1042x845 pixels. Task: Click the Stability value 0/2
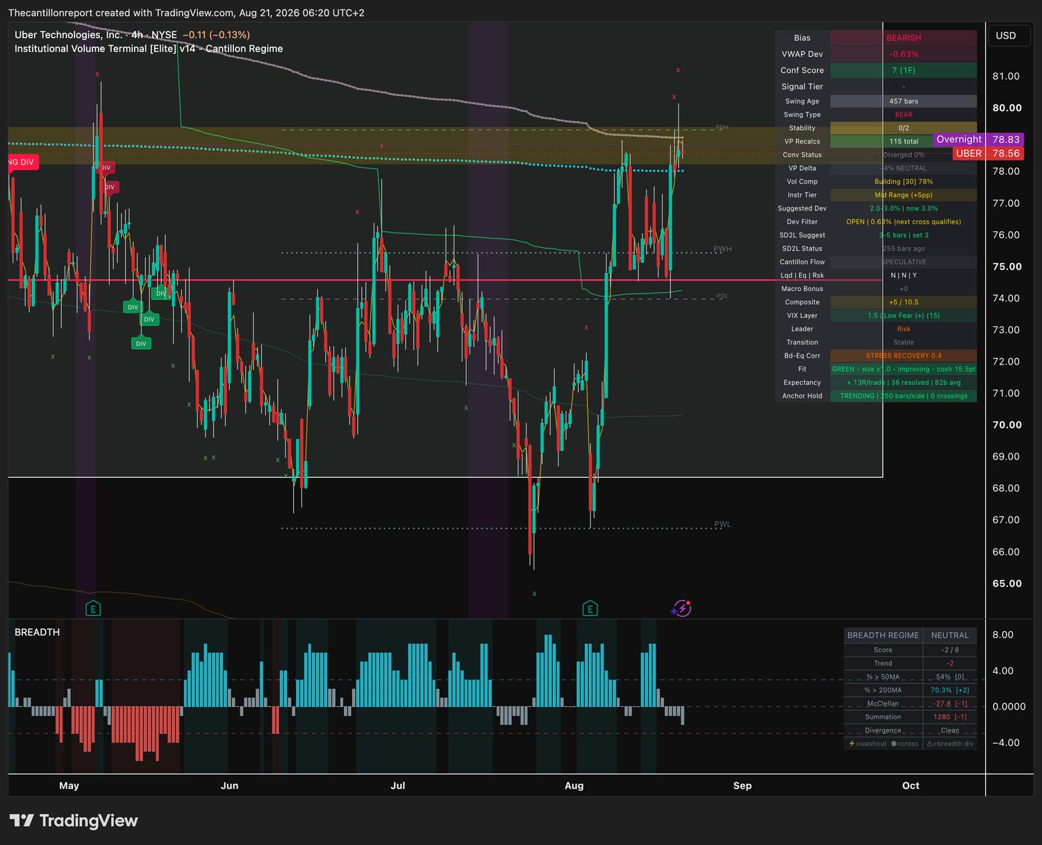tap(904, 128)
